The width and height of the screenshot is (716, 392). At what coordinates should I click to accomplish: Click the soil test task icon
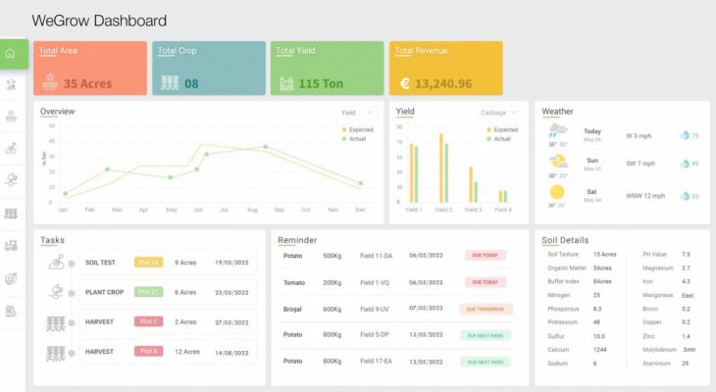pyautogui.click(x=56, y=262)
